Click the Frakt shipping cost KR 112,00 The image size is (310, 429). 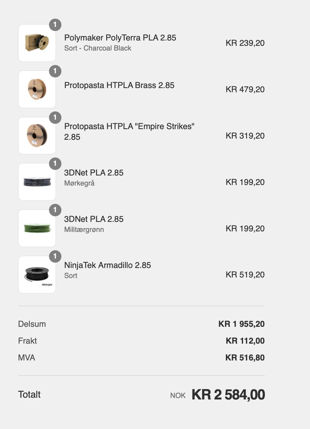245,341
